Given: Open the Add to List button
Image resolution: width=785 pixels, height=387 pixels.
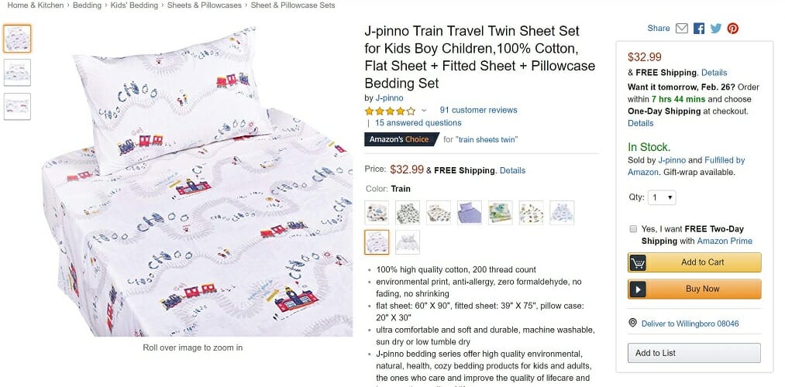Looking at the screenshot, I should [694, 352].
